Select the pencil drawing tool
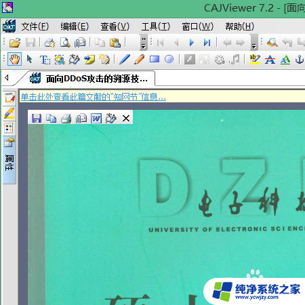This screenshot has height=305, width=305. click(x=139, y=60)
